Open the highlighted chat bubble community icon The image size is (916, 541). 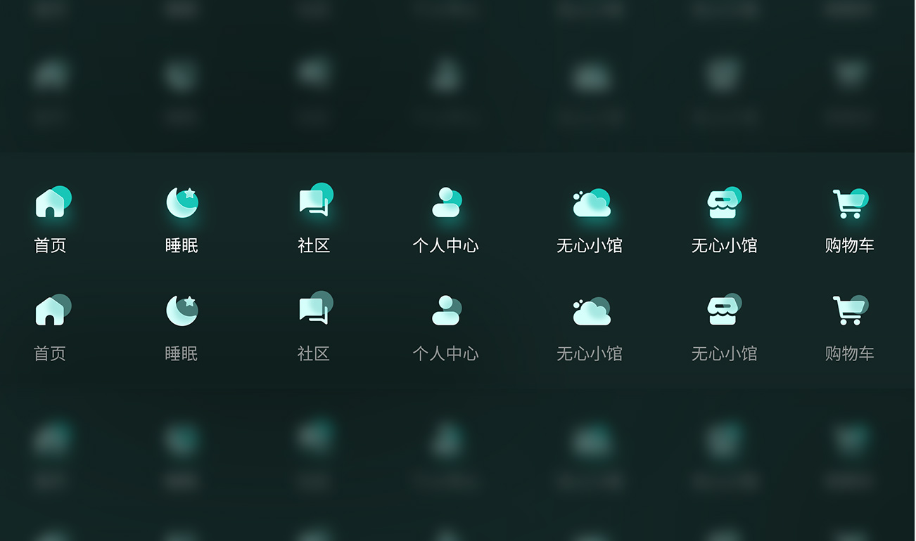pyautogui.click(x=314, y=202)
